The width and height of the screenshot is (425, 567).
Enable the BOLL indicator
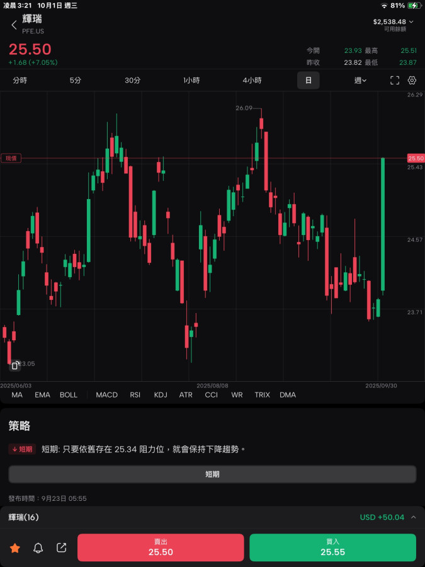(69, 395)
